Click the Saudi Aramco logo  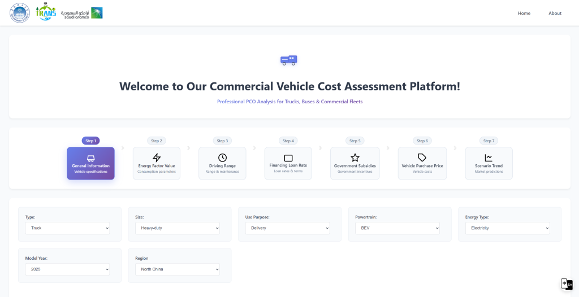(82, 13)
